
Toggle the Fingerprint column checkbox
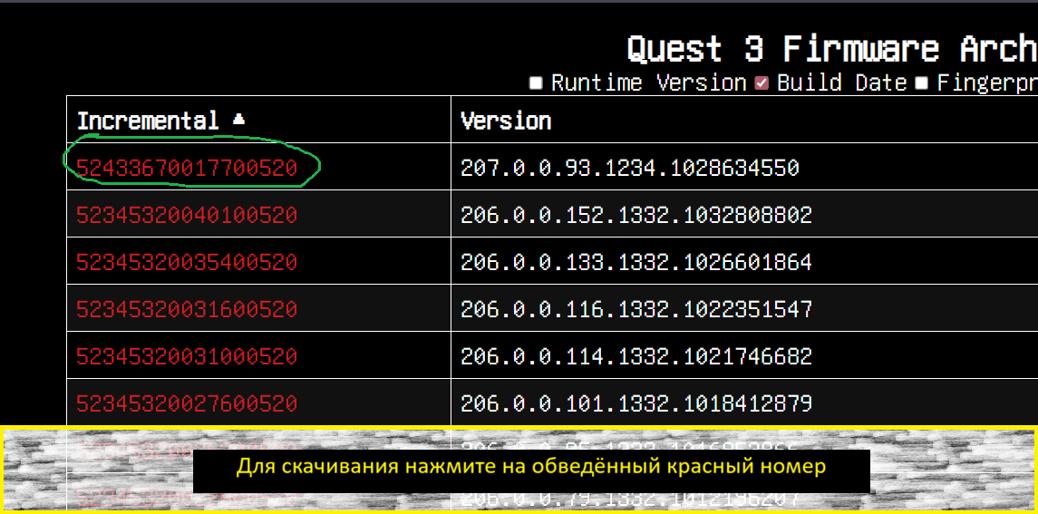pos(922,83)
